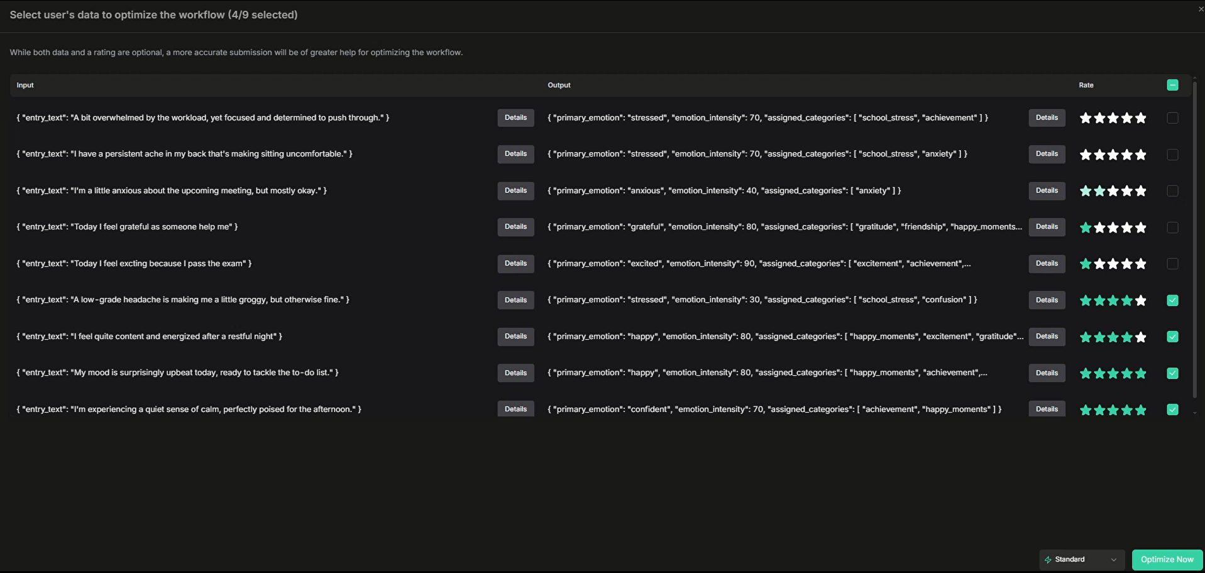This screenshot has width=1205, height=573.
Task: Click the Rate column header
Action: [x=1086, y=85]
